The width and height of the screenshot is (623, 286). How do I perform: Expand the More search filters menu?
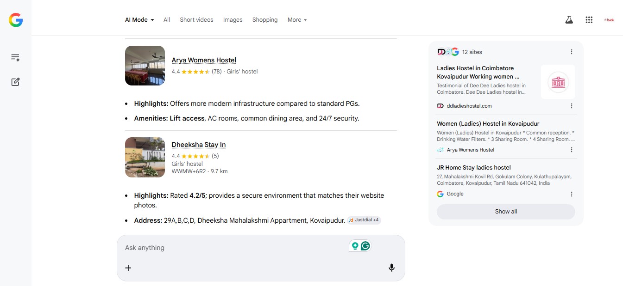297,20
